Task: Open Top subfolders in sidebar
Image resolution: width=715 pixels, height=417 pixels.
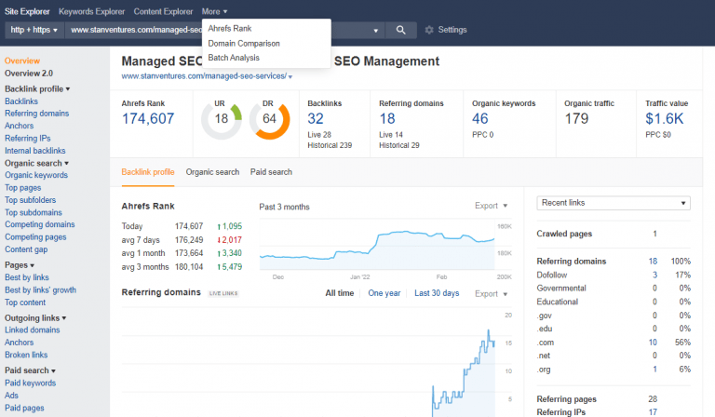Action: (x=30, y=199)
